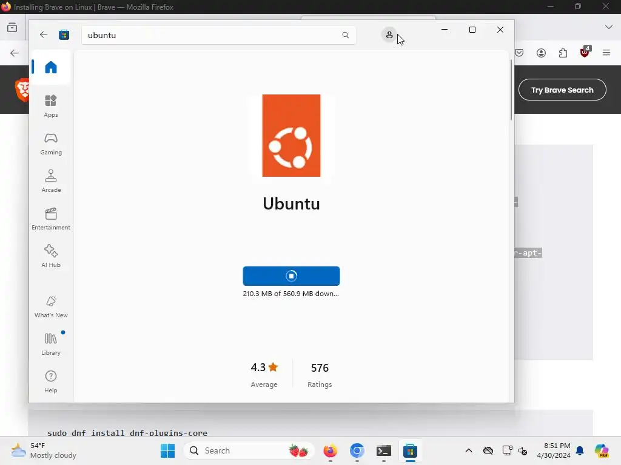The width and height of the screenshot is (621, 465).
Task: Click the muted volume tray icon
Action: click(x=522, y=450)
